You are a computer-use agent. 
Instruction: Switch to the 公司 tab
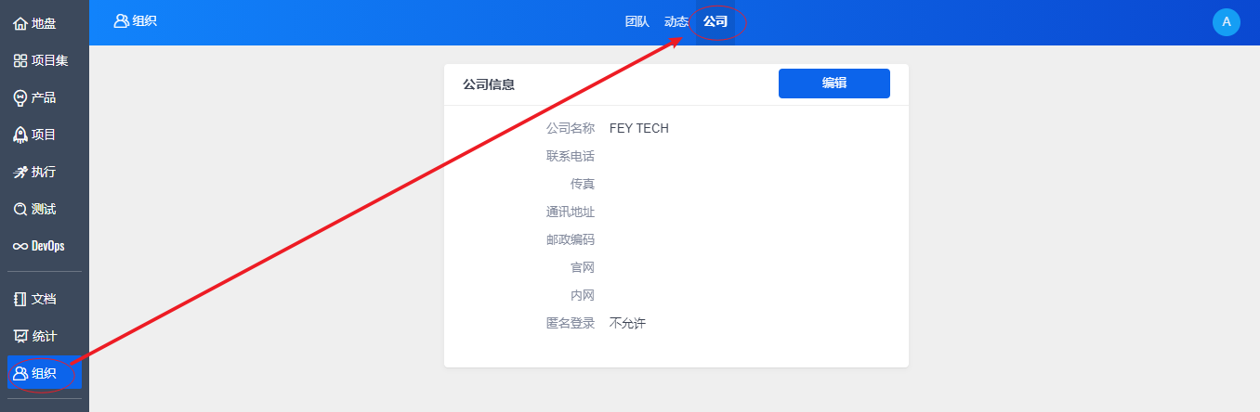(x=715, y=21)
